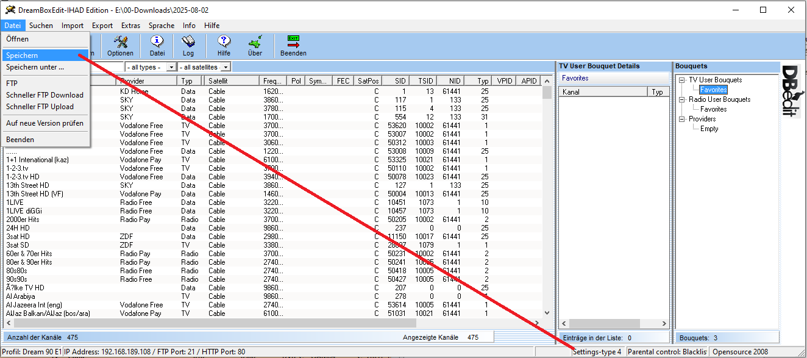
Task: Select Schneller FTP Upload menu entry
Action: coord(40,107)
